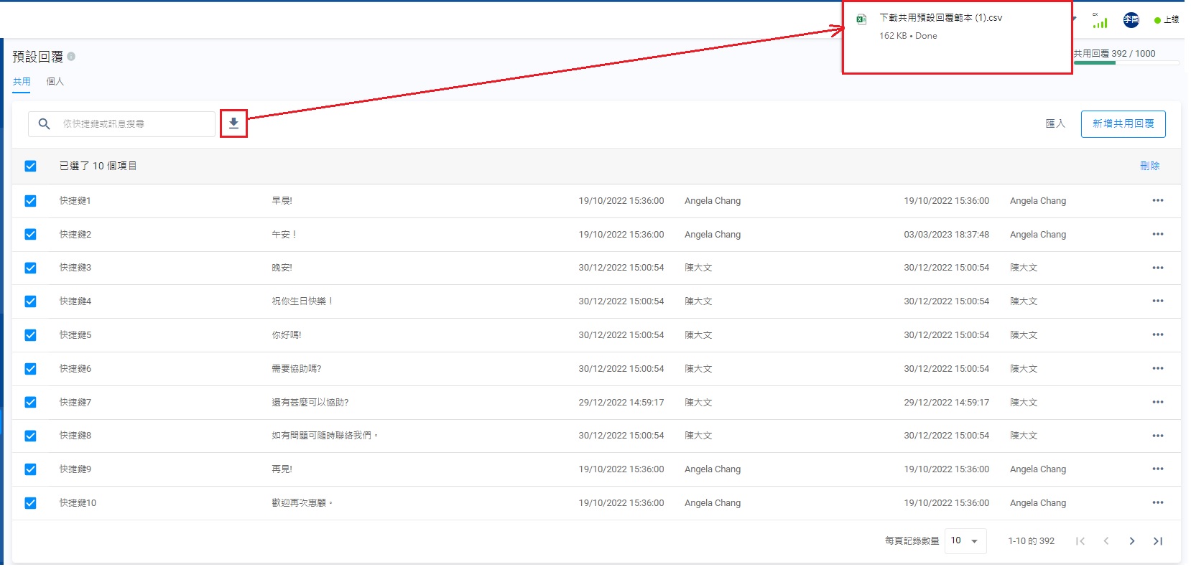Uncheck the 快捷鍵1 row checkbox
The height and width of the screenshot is (567, 1191).
click(x=30, y=201)
